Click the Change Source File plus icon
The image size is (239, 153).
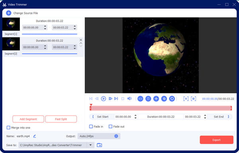click(x=8, y=13)
